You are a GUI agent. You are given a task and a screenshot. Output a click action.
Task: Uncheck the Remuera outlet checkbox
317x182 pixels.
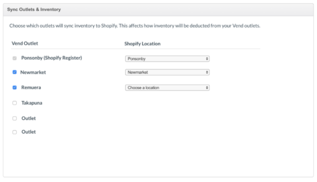pyautogui.click(x=14, y=88)
